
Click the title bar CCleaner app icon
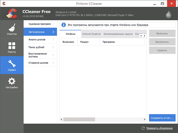(4, 4)
